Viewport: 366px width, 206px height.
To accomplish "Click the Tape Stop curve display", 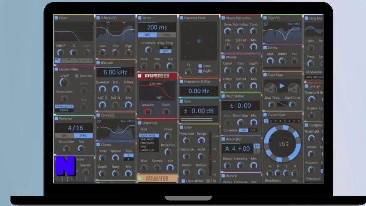I will [x=282, y=104].
